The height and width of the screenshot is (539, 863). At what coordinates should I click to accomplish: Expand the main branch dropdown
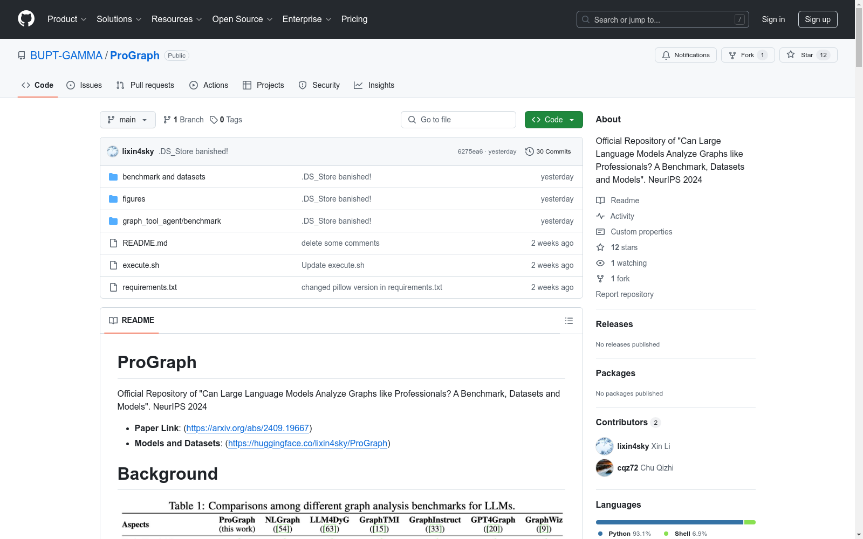pyautogui.click(x=127, y=120)
